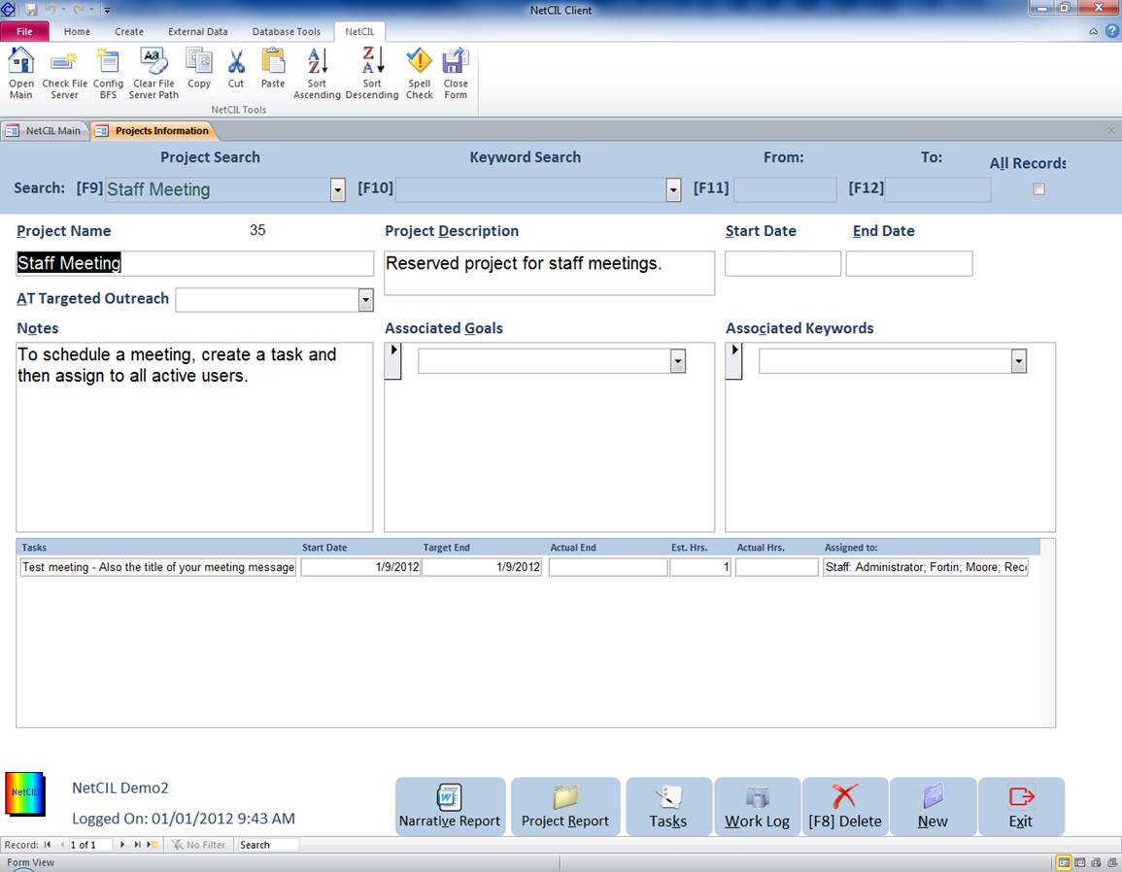Select the Associated Goals record selector arrow
This screenshot has height=872, width=1122.
click(x=392, y=360)
